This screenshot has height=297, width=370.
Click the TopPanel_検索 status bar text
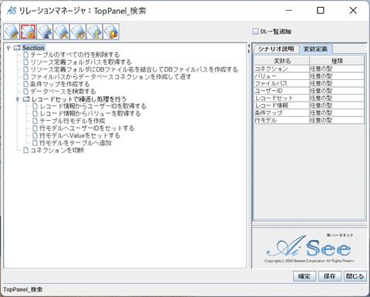click(23, 289)
